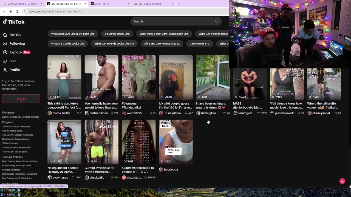Viewport: 351px width, 197px height.
Task: Reload the page with the refresh icon
Action: [17, 11]
